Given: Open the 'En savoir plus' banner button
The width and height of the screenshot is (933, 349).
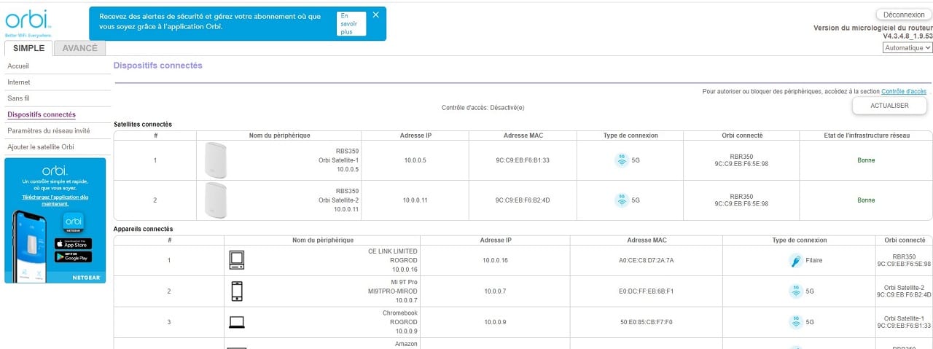Looking at the screenshot, I should click(x=351, y=23).
